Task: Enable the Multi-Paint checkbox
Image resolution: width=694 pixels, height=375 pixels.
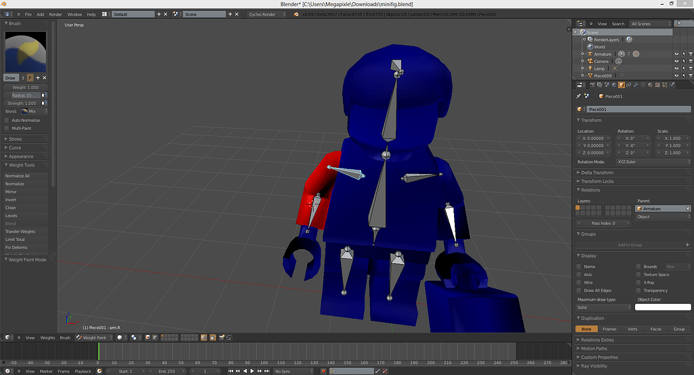Action: (x=7, y=128)
